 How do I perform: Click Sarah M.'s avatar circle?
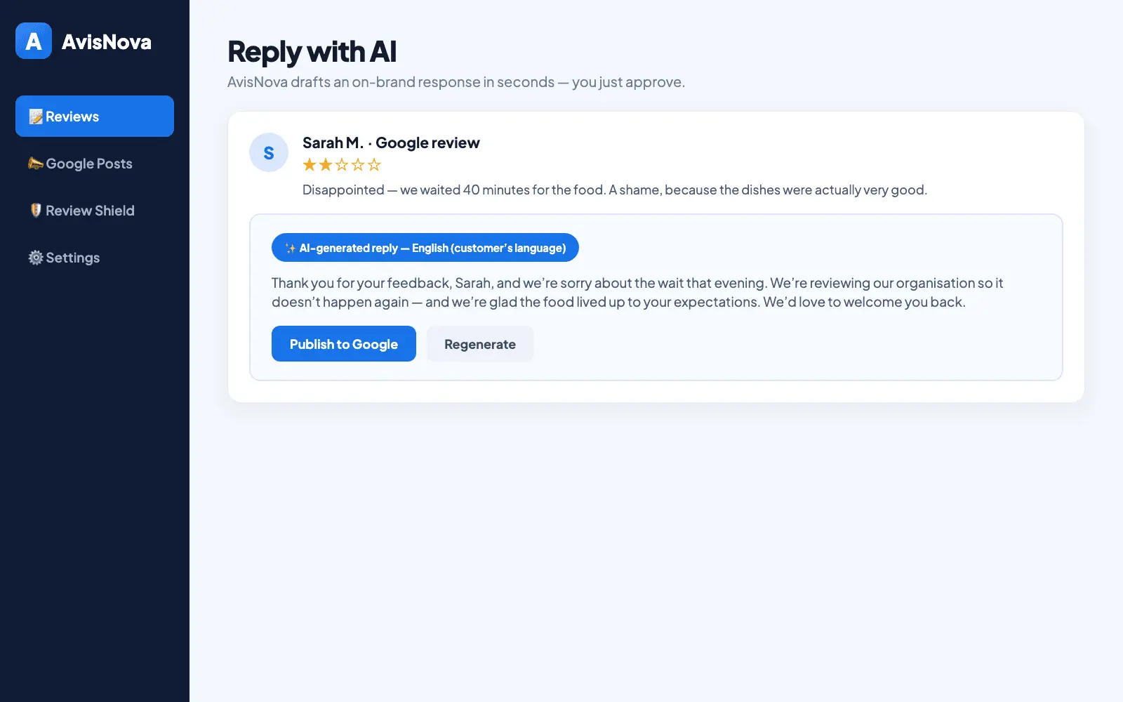269,152
